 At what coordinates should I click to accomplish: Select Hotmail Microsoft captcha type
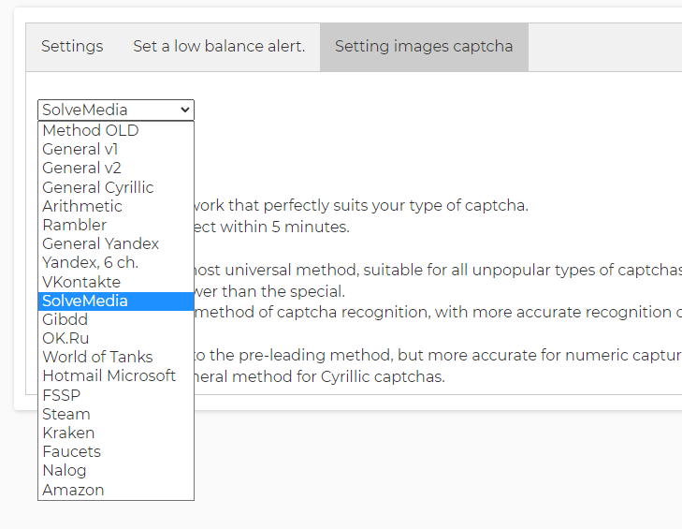109,375
